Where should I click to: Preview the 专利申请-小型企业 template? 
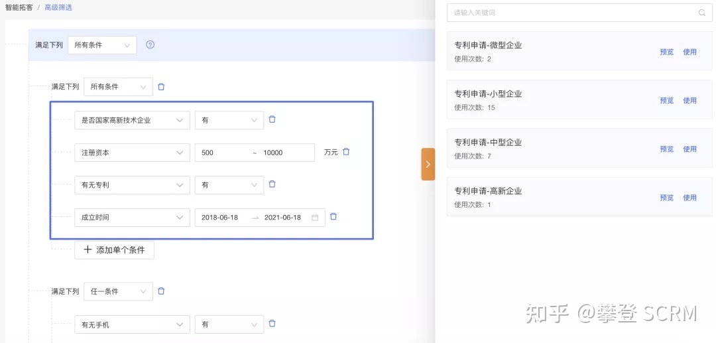pyautogui.click(x=667, y=100)
